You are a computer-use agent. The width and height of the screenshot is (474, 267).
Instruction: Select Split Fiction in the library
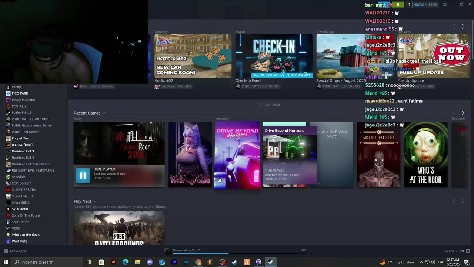pyautogui.click(x=20, y=222)
